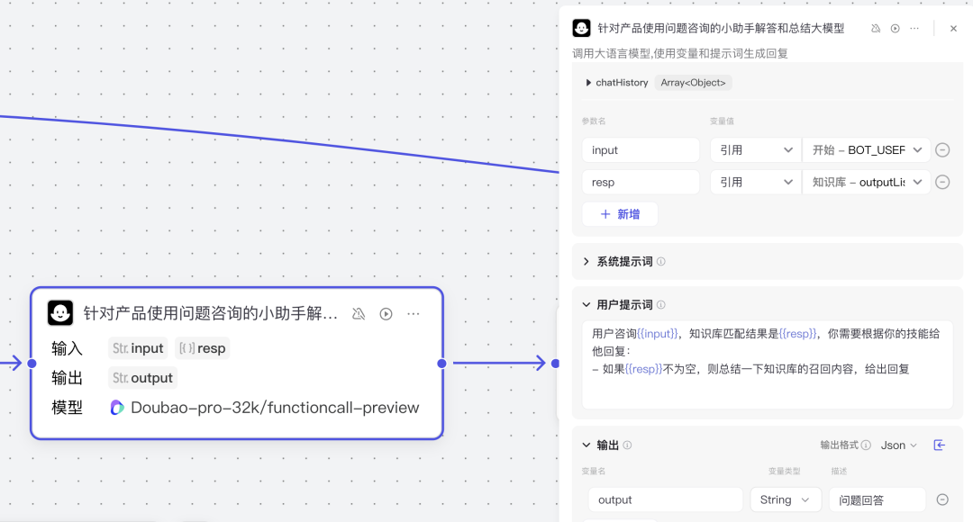Click the crossed-out bell icon on the canvas node
The height and width of the screenshot is (522, 973).
[359, 314]
